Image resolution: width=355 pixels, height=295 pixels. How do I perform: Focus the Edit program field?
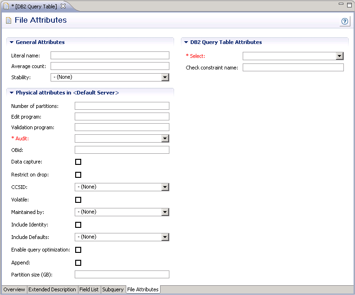coord(122,117)
